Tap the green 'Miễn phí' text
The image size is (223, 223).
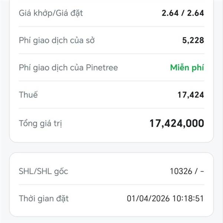click(187, 68)
